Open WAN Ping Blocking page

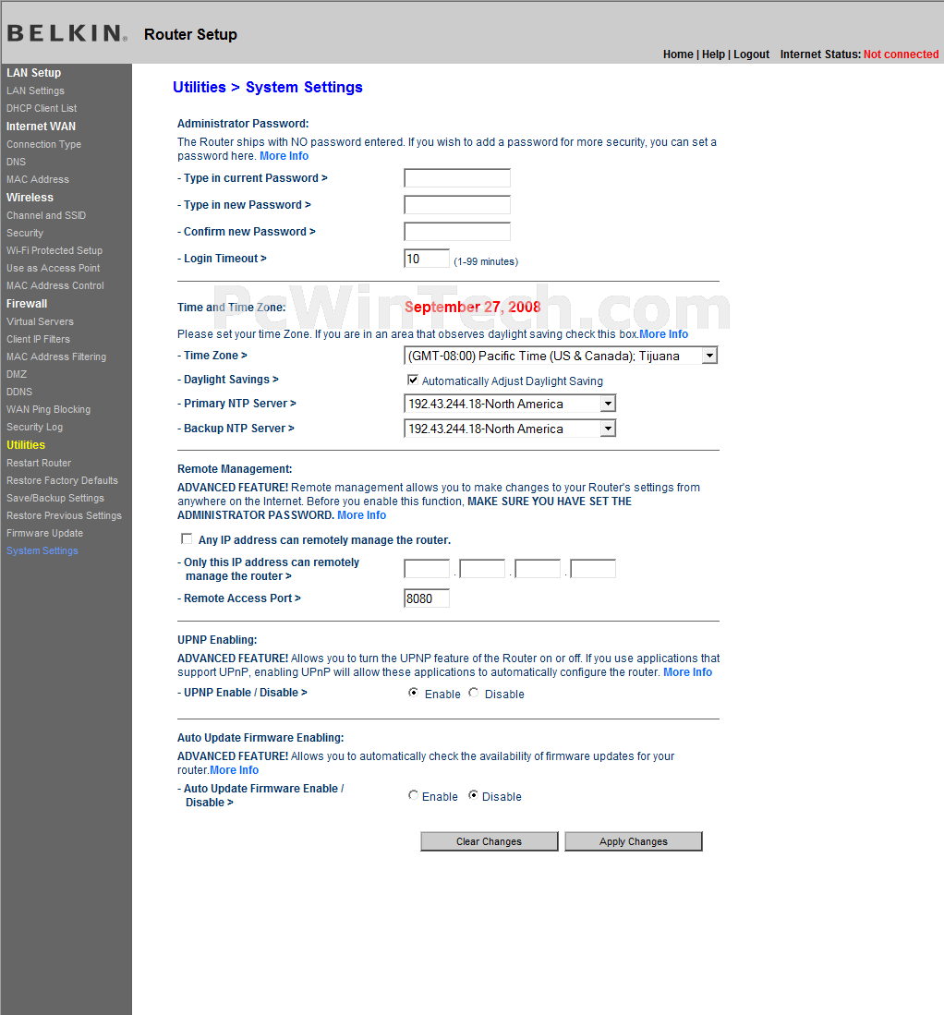click(x=49, y=409)
